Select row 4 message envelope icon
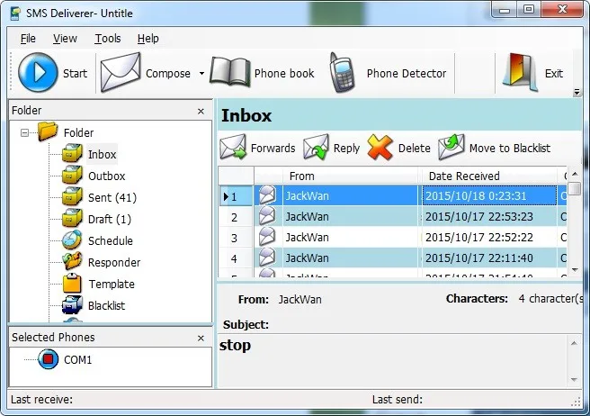Viewport: 590px width, 416px height. click(x=267, y=258)
